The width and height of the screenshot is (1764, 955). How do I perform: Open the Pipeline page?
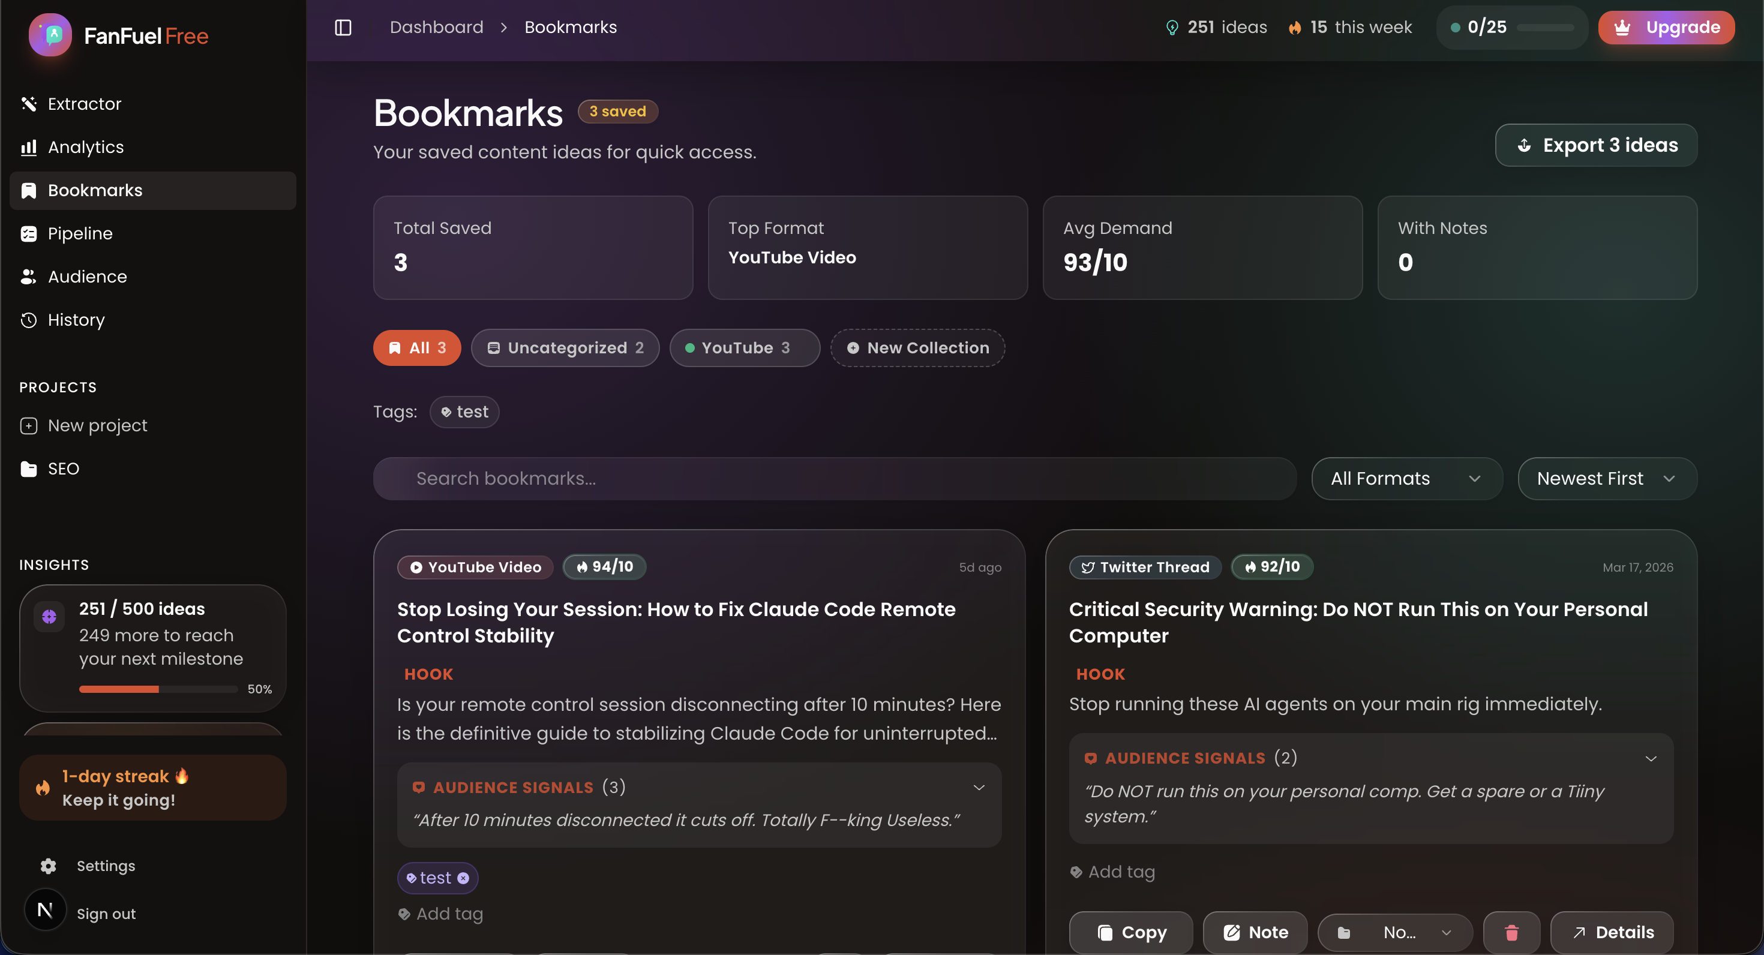click(80, 233)
